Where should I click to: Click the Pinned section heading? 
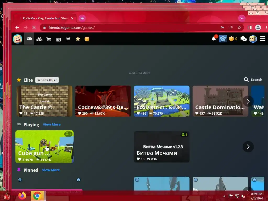pyautogui.click(x=31, y=170)
